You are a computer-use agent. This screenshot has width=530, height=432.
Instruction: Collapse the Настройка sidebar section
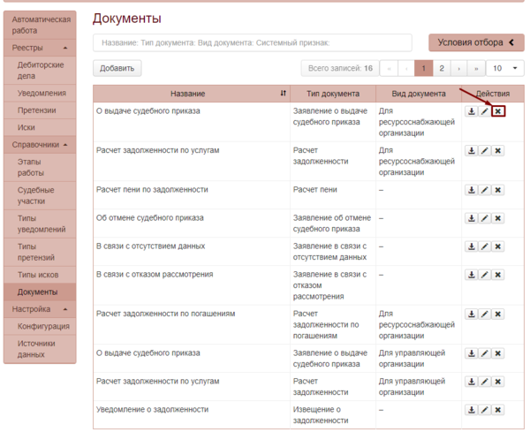pos(40,309)
